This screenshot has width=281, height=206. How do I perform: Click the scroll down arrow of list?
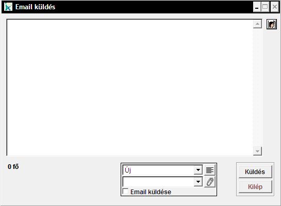tap(257, 151)
